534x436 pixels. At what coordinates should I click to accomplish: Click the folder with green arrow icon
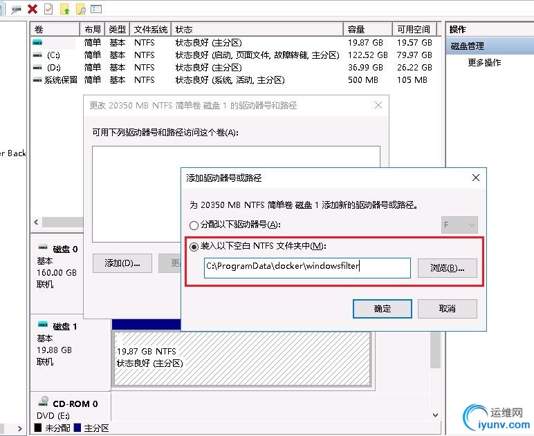tap(65, 9)
